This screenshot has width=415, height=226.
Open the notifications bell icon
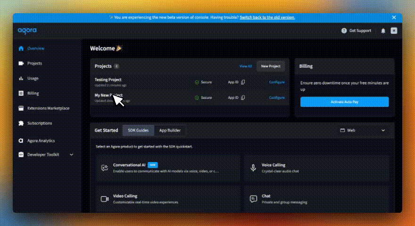[383, 31]
